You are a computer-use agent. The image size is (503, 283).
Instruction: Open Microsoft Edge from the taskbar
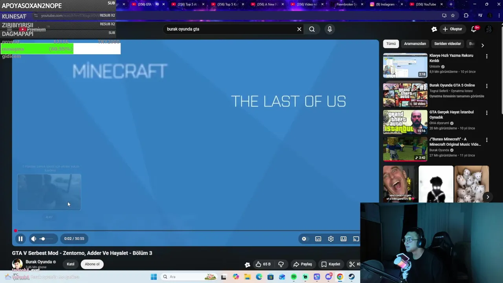coord(259,277)
